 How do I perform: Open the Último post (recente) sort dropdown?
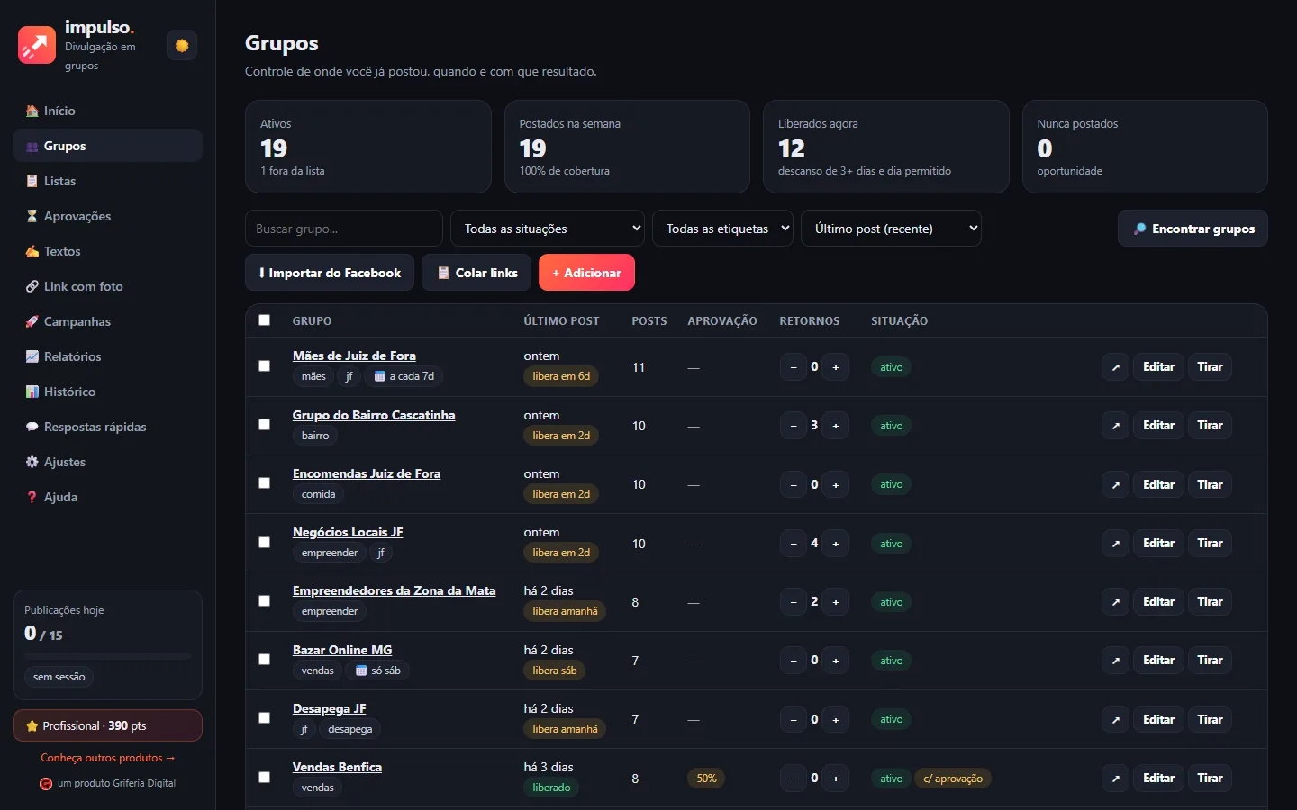click(x=891, y=229)
